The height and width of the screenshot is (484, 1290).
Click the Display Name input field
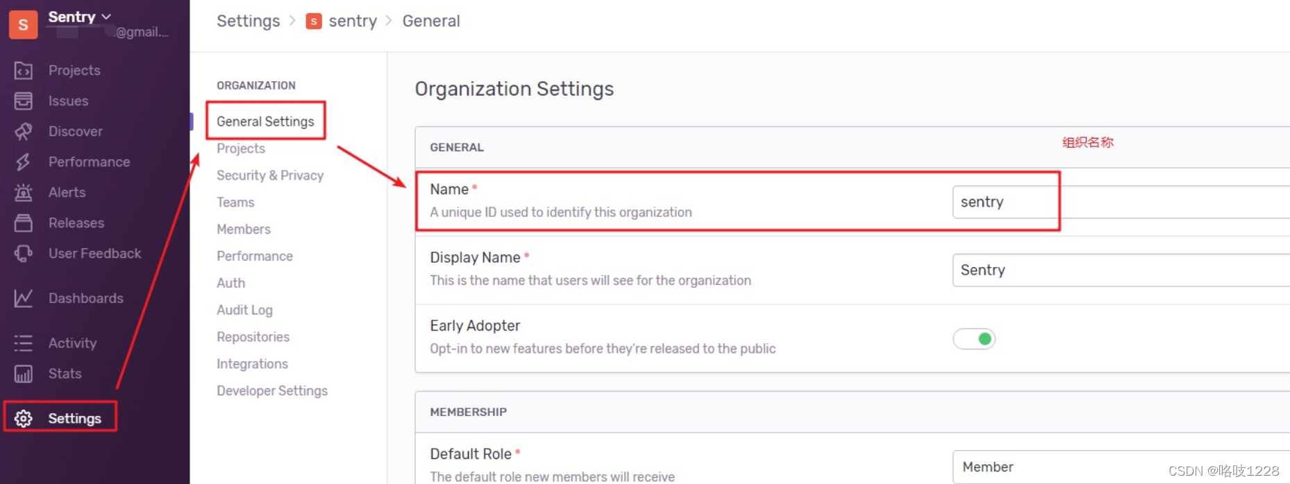tap(1121, 270)
